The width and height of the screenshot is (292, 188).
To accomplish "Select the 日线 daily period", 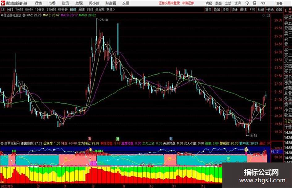I will pyautogui.click(x=73, y=10).
